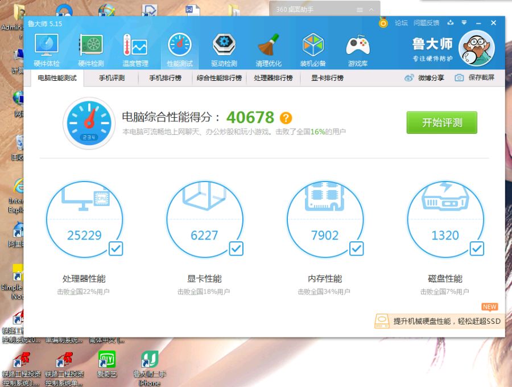Screen dimensions: 512x387
Task: Click the green 开始评测 button
Action: (442, 122)
